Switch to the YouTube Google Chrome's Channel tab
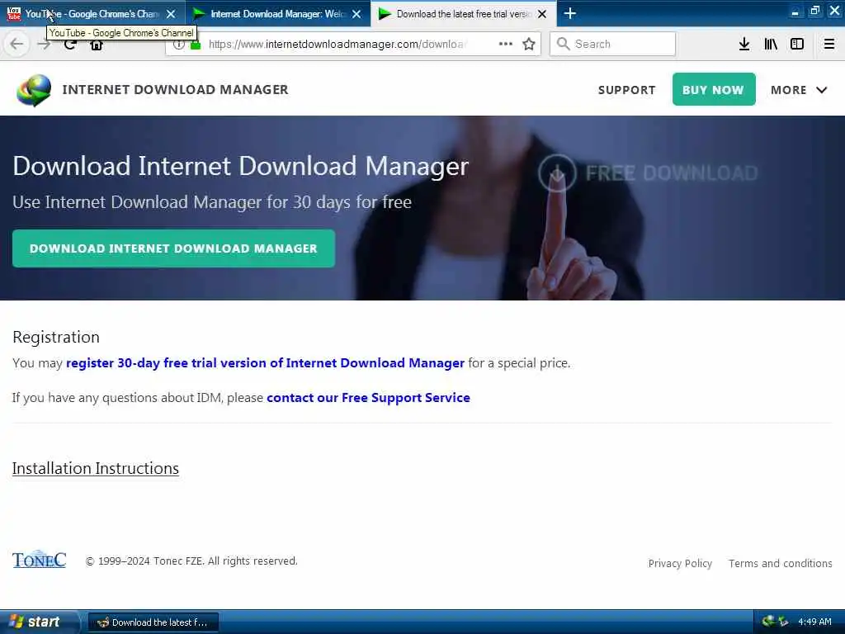The width and height of the screenshot is (845, 634). click(x=92, y=14)
